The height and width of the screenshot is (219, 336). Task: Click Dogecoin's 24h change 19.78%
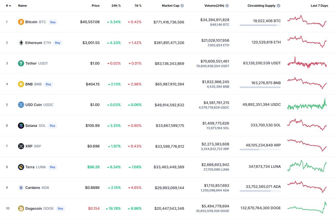(x=113, y=208)
